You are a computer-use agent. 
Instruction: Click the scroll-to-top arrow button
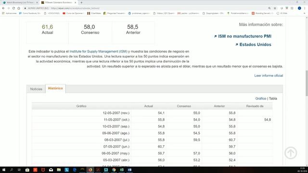[x=291, y=153]
